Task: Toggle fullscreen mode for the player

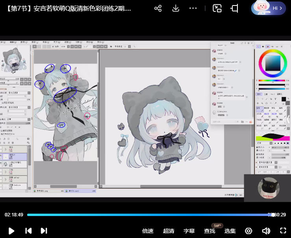Action: (x=283, y=231)
